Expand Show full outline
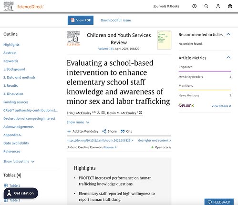The height and width of the screenshot is (205, 238). [x=19, y=162]
